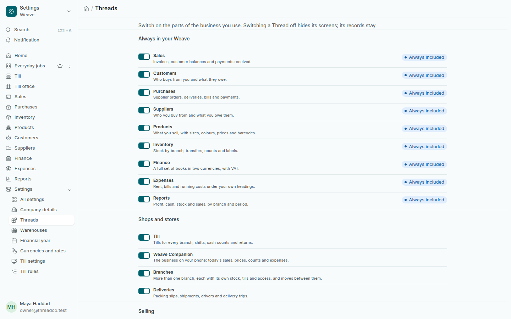Viewport: 511px width, 319px height.
Task: Toggle the Finance thread switch
Action: 144,164
